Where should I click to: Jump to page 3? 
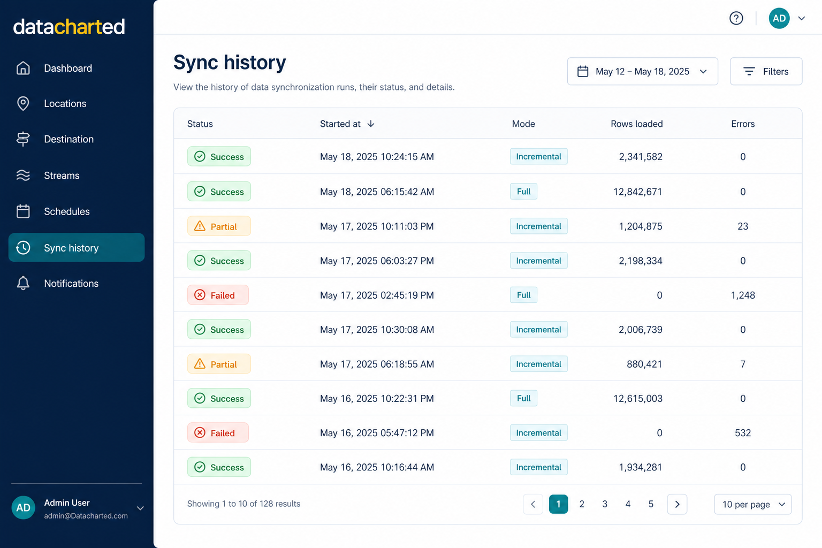click(605, 504)
